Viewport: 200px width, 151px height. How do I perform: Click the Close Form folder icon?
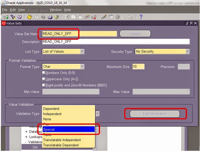click(57, 17)
